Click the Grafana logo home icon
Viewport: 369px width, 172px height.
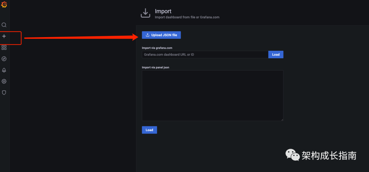4,4
